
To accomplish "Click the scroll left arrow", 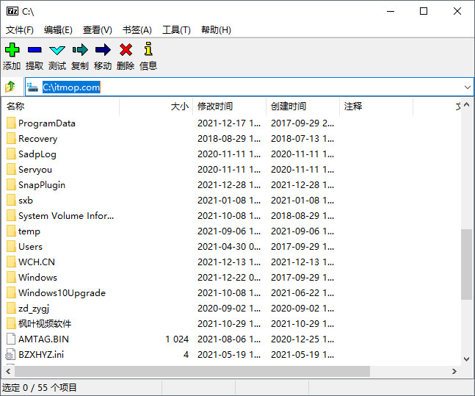I will [8, 371].
